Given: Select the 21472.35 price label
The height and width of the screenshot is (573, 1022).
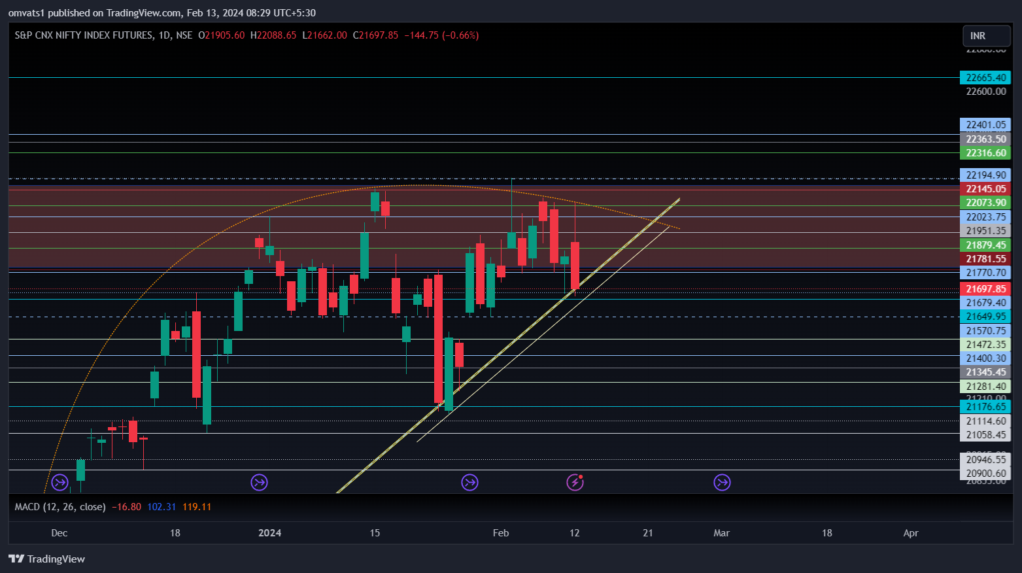Looking at the screenshot, I should pyautogui.click(x=985, y=345).
